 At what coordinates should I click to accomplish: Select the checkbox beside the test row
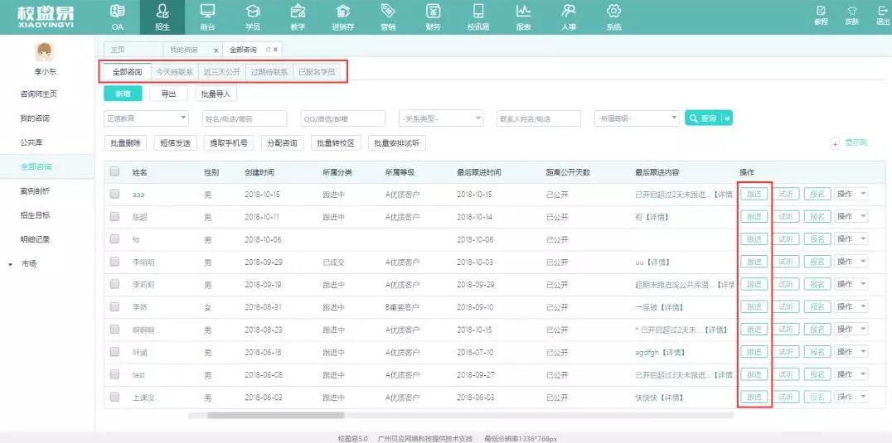[x=114, y=375]
